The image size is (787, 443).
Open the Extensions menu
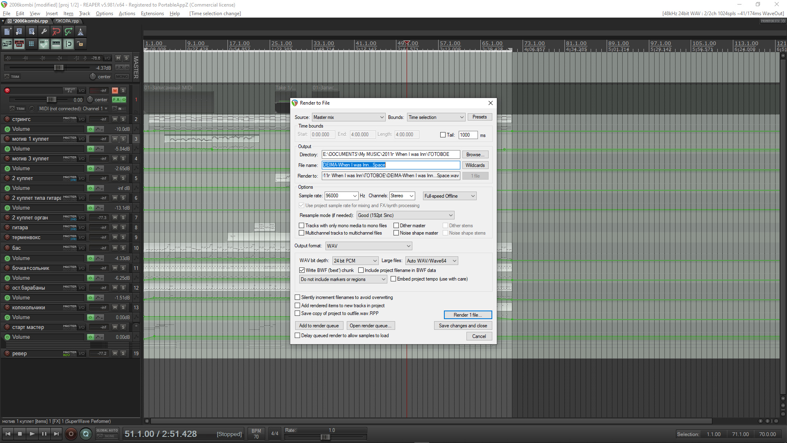point(152,14)
